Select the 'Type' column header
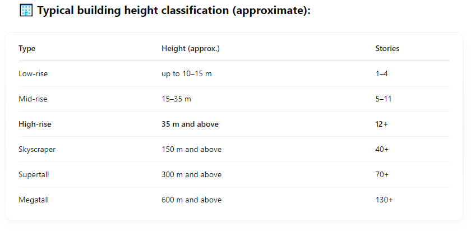 [x=27, y=48]
